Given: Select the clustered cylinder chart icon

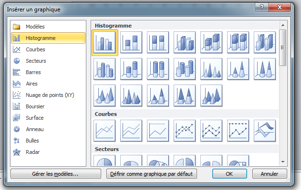Looking at the screenshot, I should click(104, 69).
